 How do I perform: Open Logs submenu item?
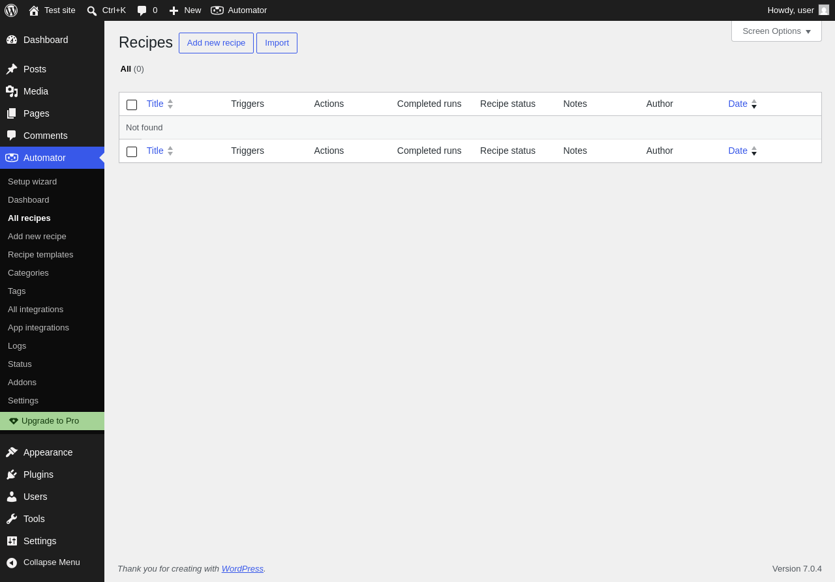[x=52, y=346]
